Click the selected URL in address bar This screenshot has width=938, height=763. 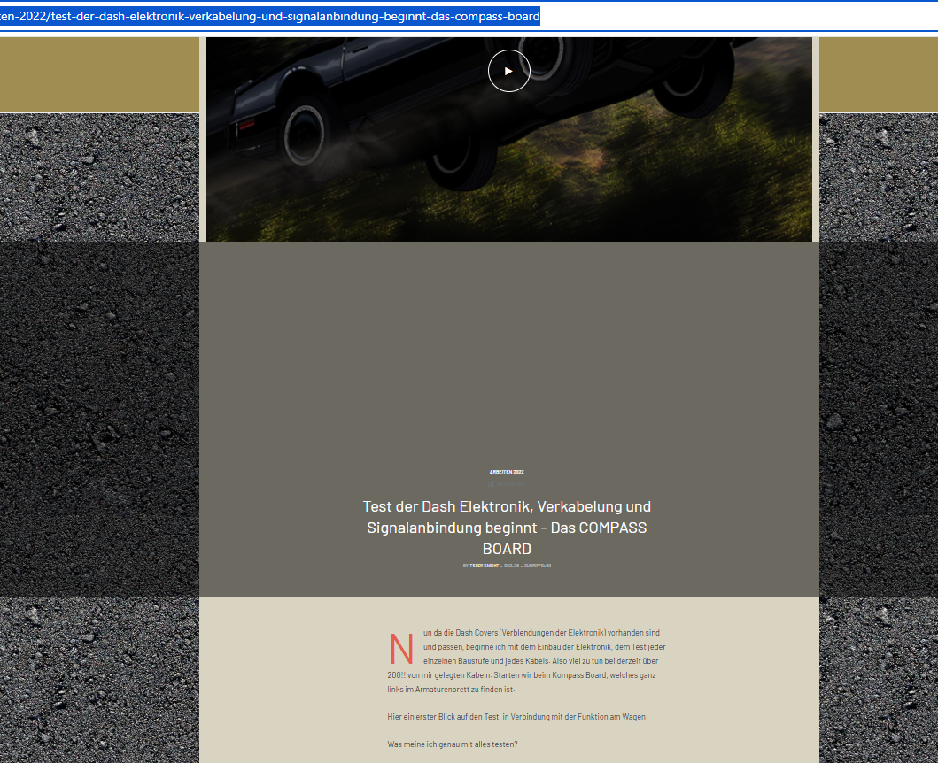point(270,16)
